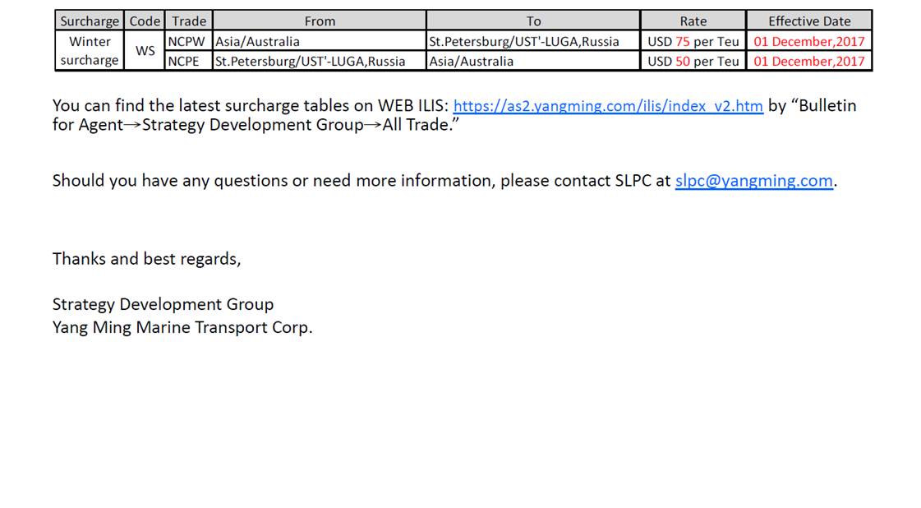Click the Winter surcharge cell

coord(90,51)
